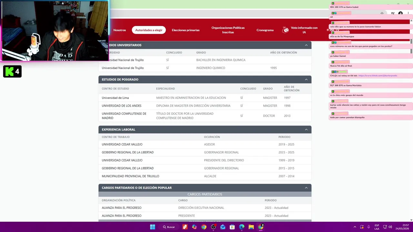Click the Universidad de Lima row
413x232 pixels.
point(205,98)
